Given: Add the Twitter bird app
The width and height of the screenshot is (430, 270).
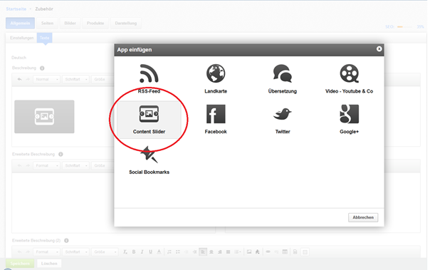Looking at the screenshot, I should [283, 120].
